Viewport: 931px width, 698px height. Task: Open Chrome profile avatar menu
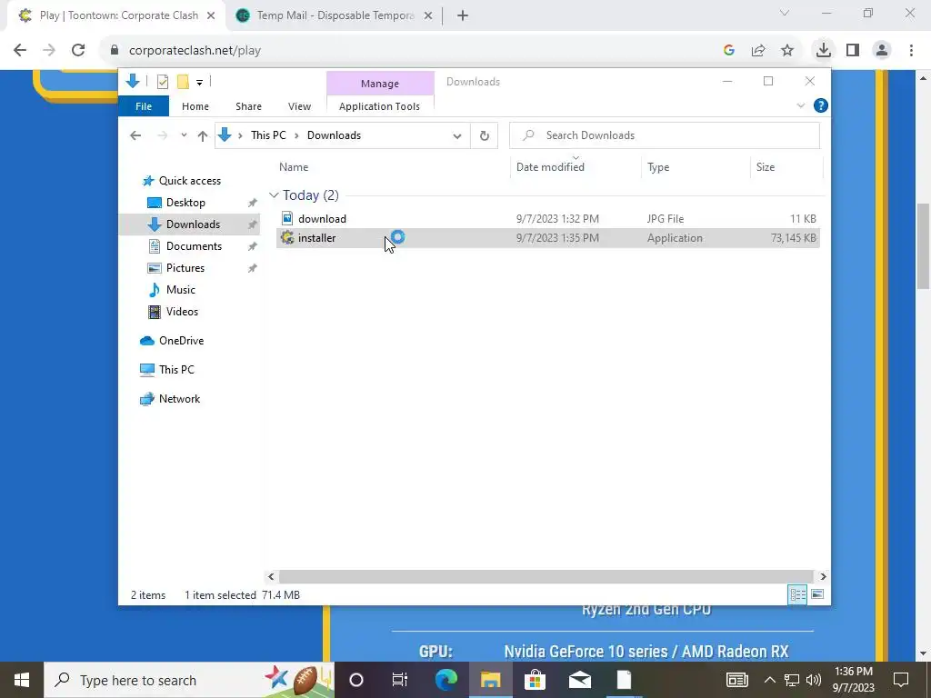(882, 51)
